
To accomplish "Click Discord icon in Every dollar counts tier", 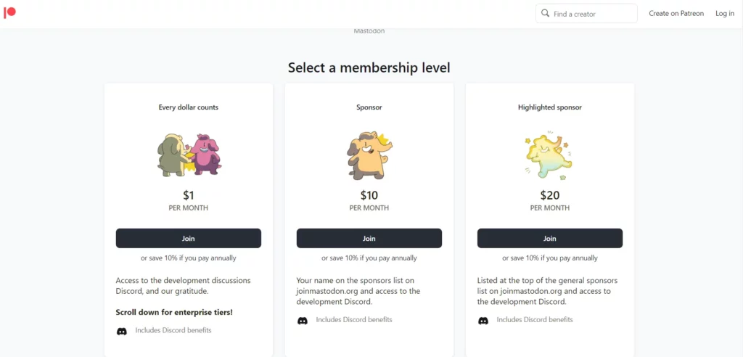I will click(x=122, y=331).
